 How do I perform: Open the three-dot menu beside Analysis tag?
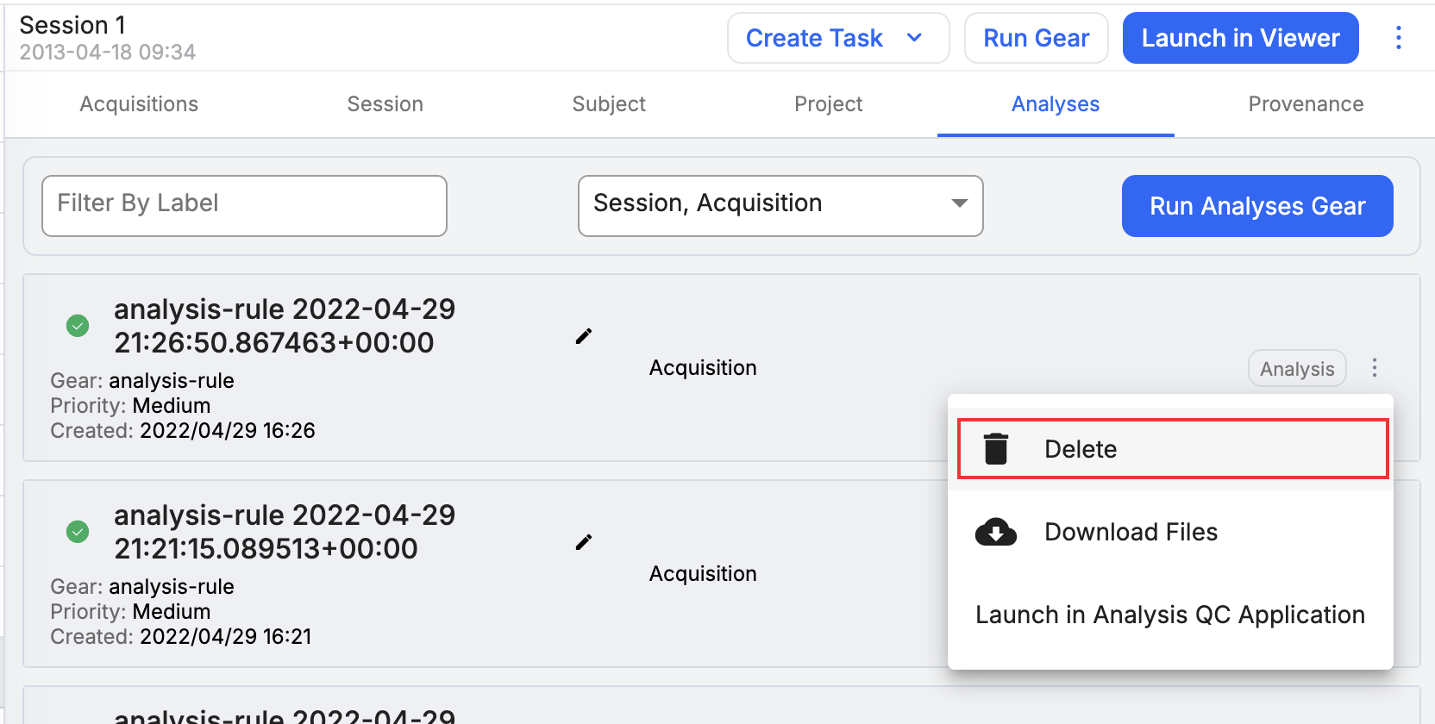coord(1375,368)
